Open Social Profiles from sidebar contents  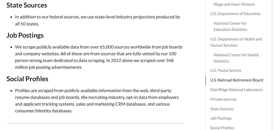point(222,128)
